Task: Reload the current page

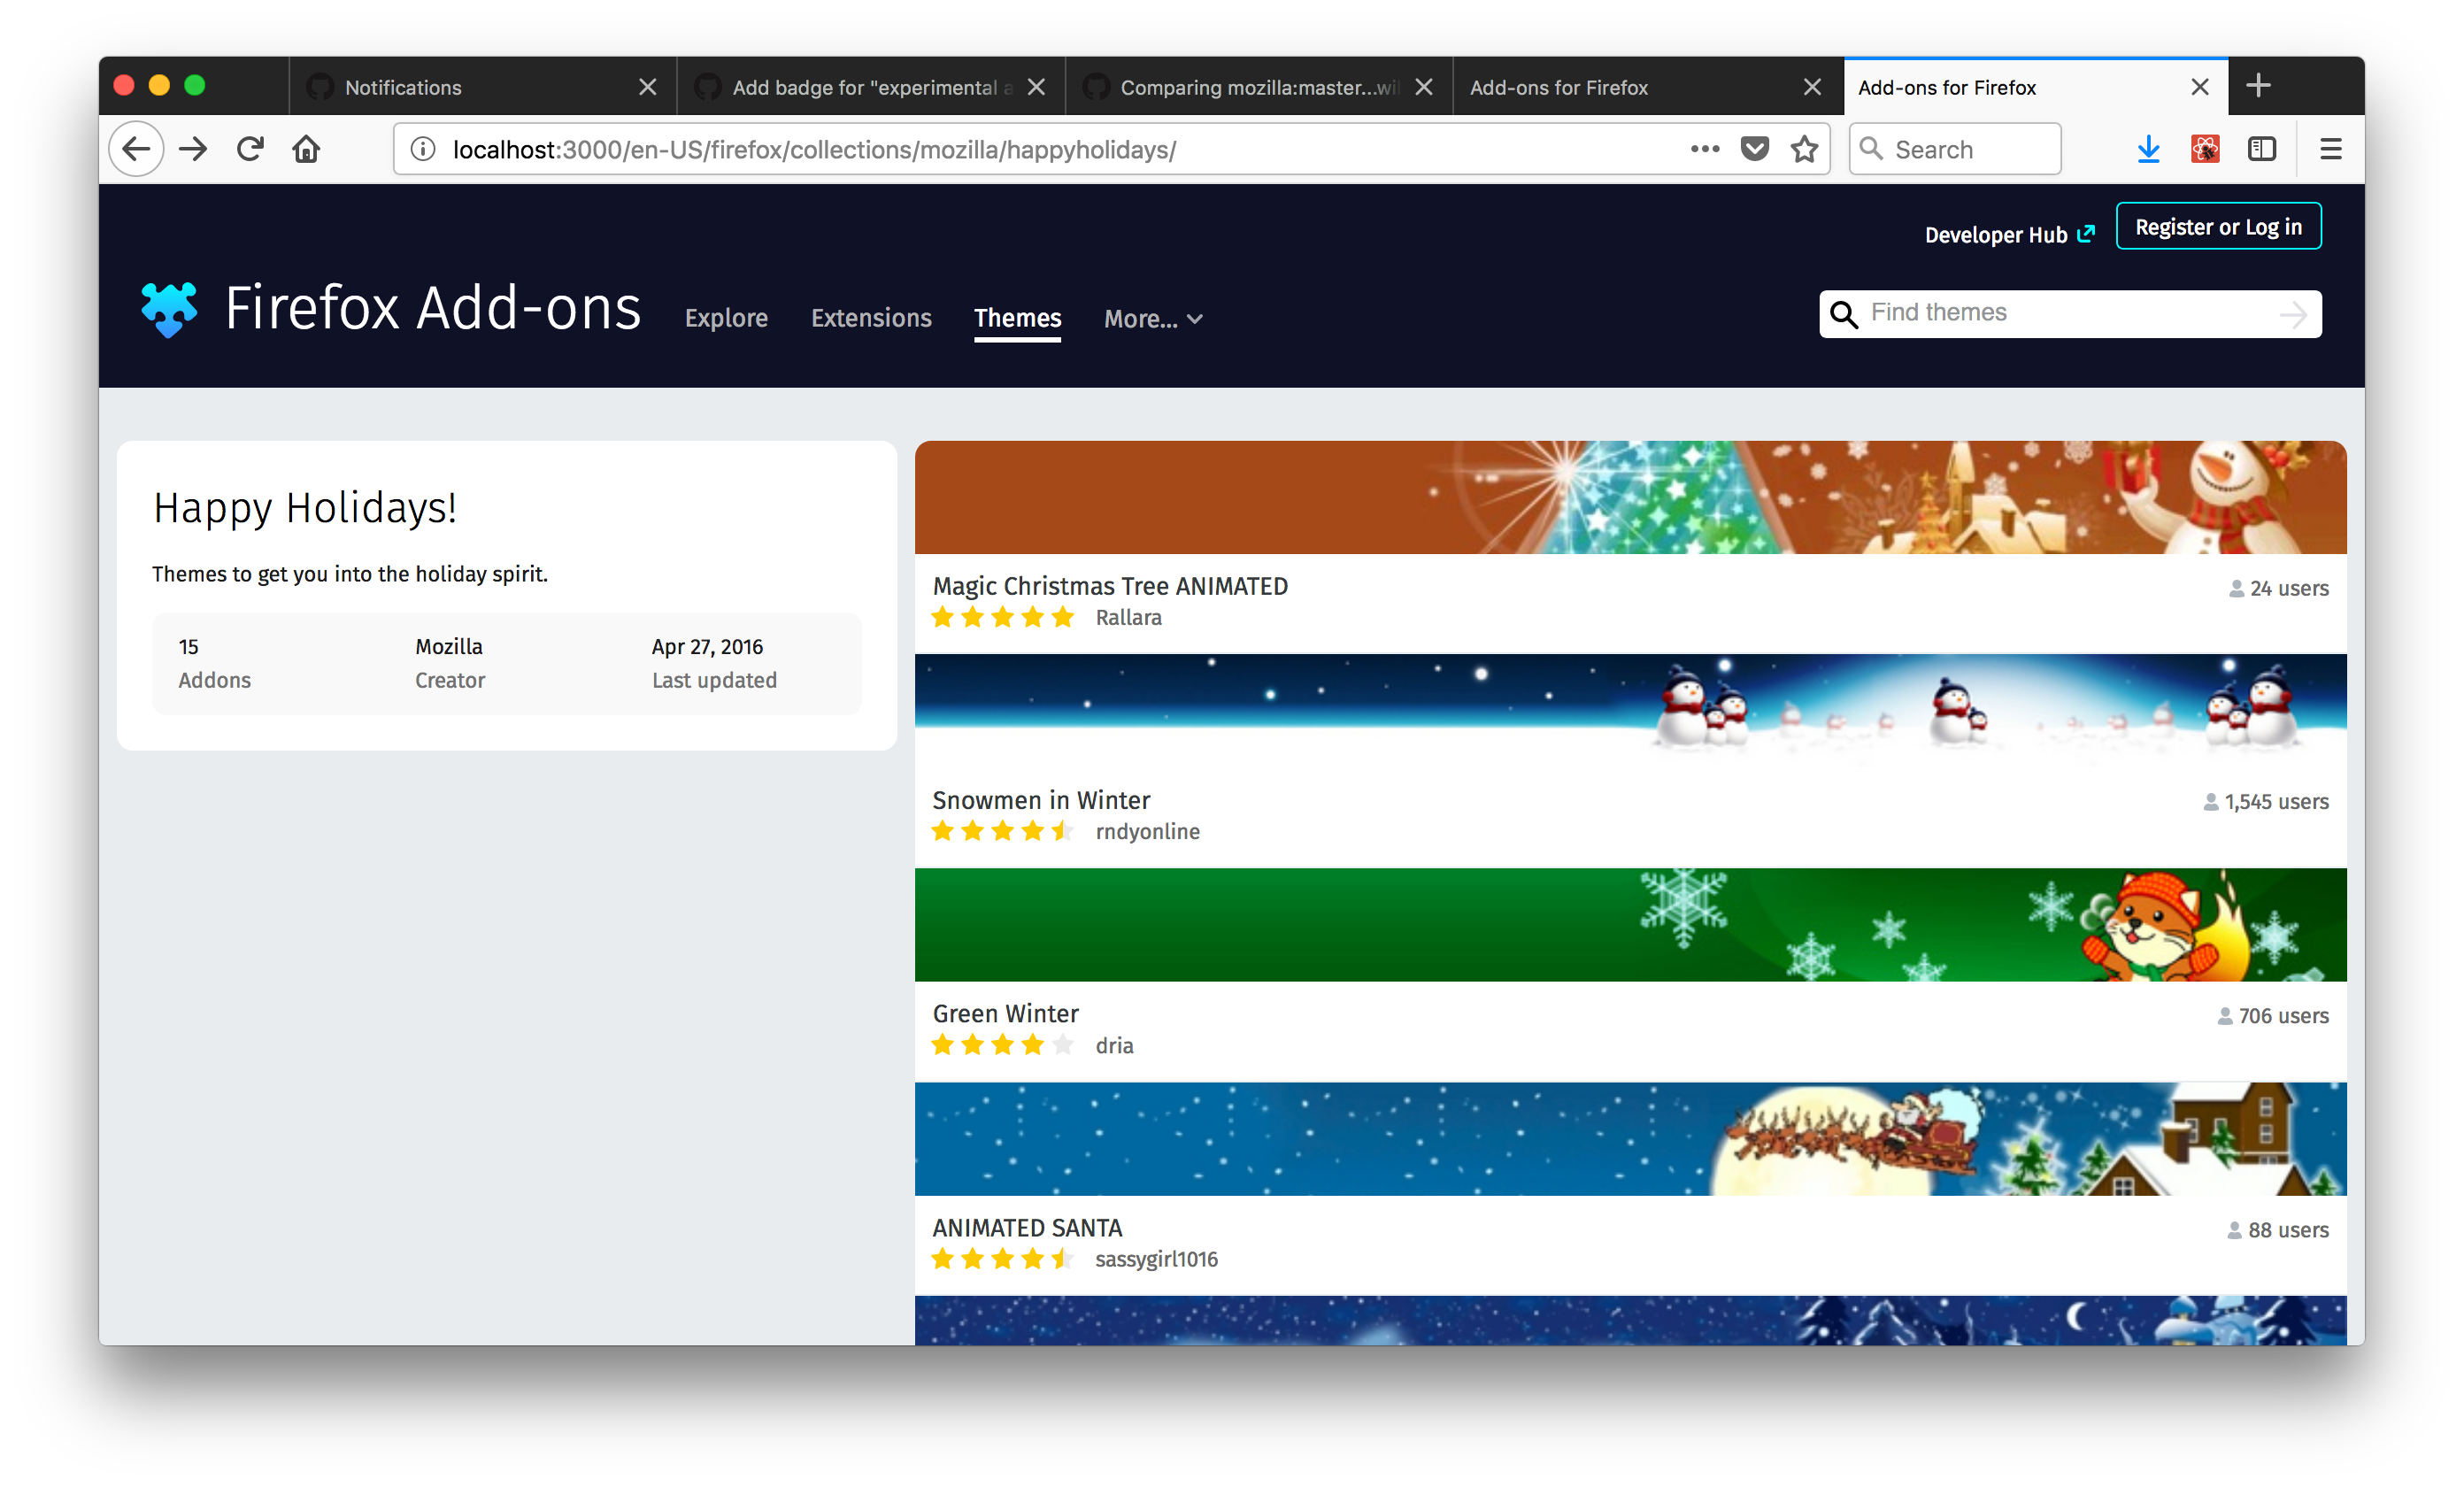Action: 250,149
